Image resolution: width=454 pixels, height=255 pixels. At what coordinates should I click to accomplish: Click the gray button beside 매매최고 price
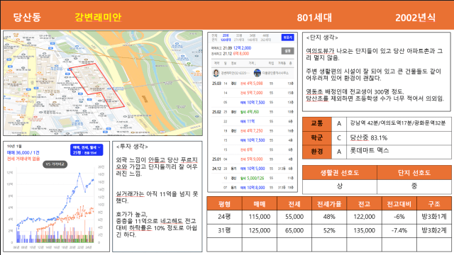coord(287,51)
